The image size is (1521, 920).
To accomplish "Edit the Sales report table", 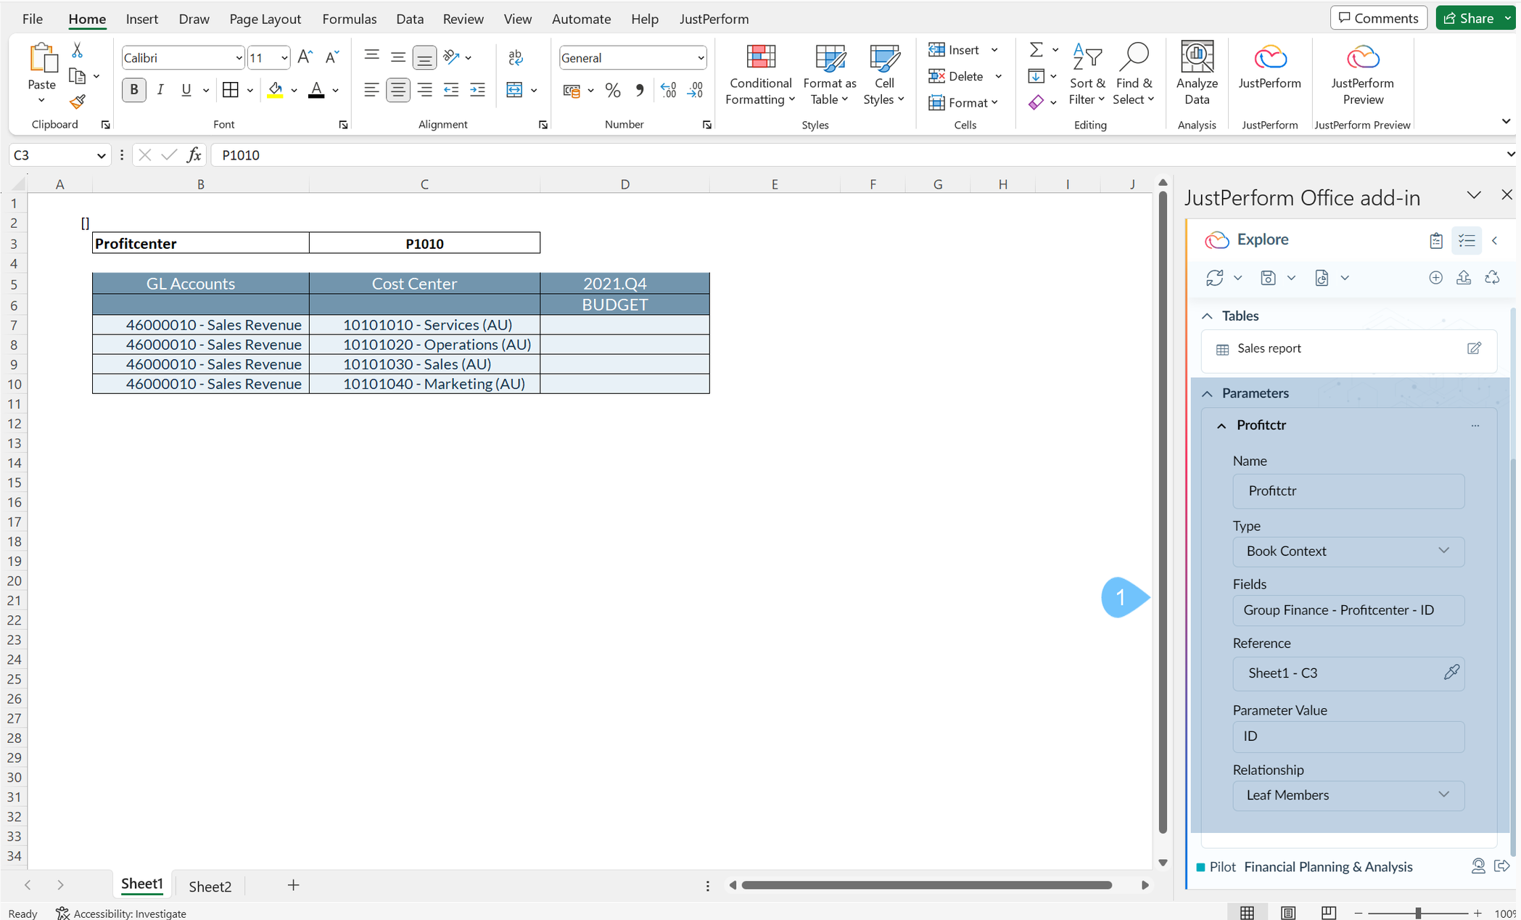I will coord(1474,349).
